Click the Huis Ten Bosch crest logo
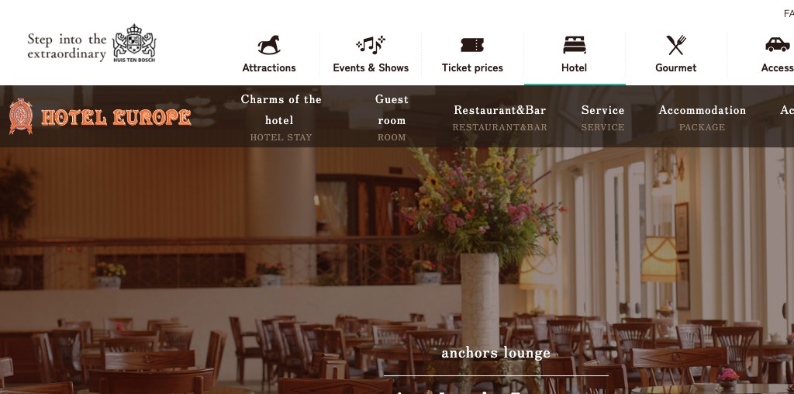 coord(134,43)
